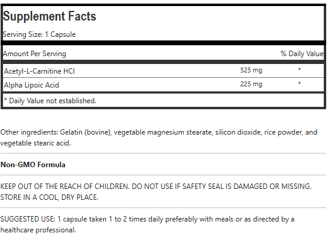
Task: Click the vegetable magnesium stearate text
Action: pyautogui.click(x=163, y=132)
